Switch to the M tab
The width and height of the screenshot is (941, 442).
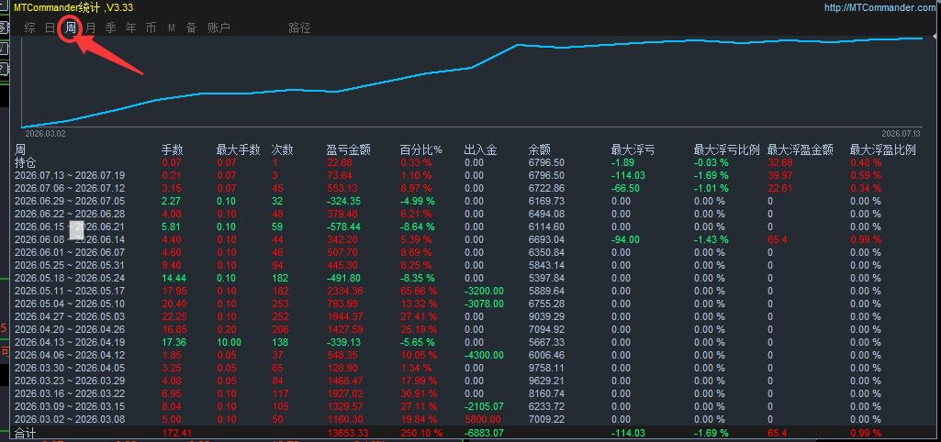click(x=172, y=28)
